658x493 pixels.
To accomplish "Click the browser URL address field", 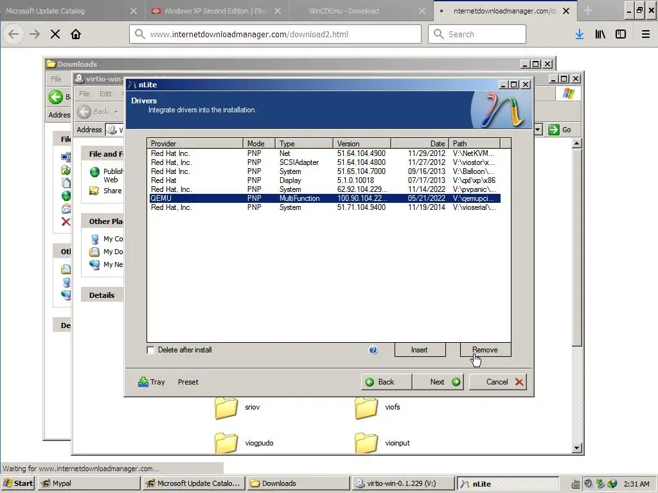I will 275,34.
